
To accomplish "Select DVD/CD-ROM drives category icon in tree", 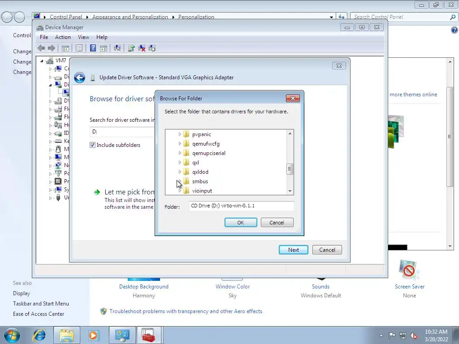I will coord(58,101).
